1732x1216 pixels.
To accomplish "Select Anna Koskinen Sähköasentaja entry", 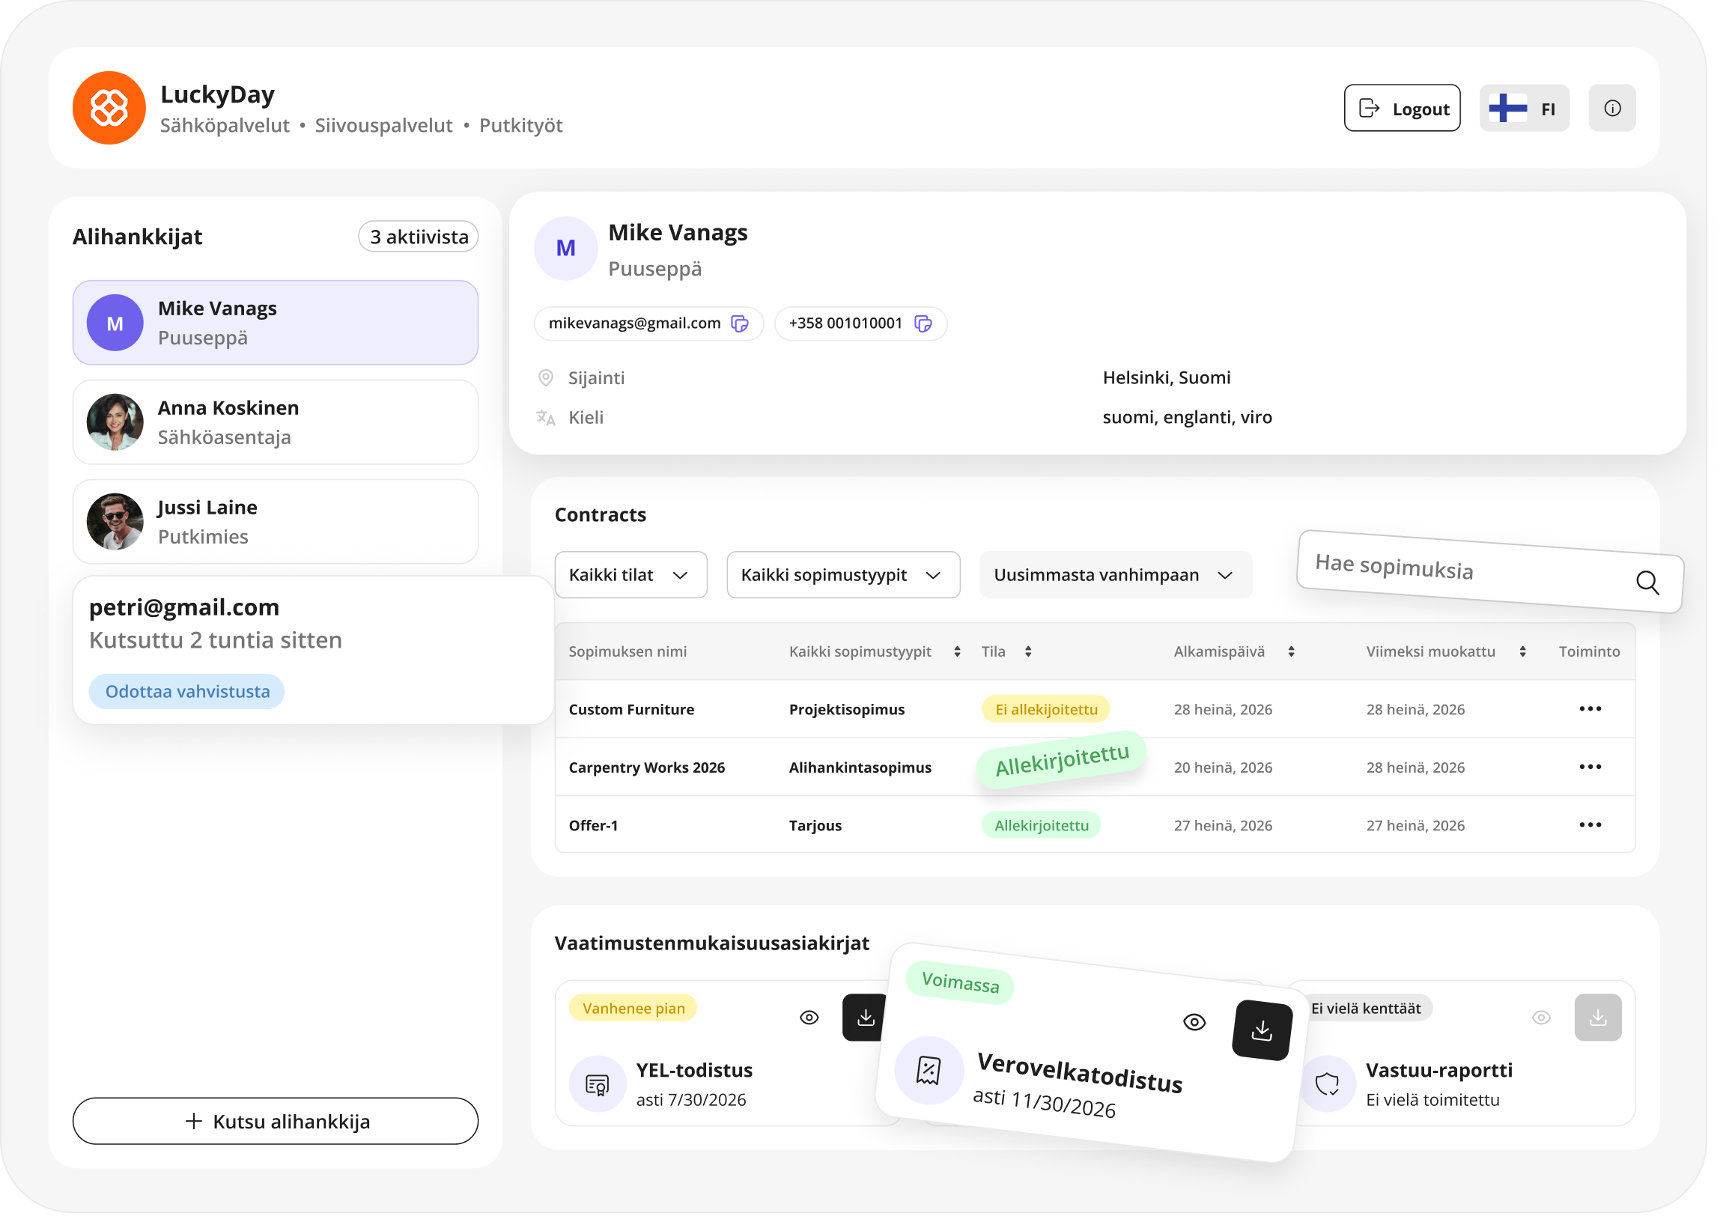I will click(x=276, y=423).
